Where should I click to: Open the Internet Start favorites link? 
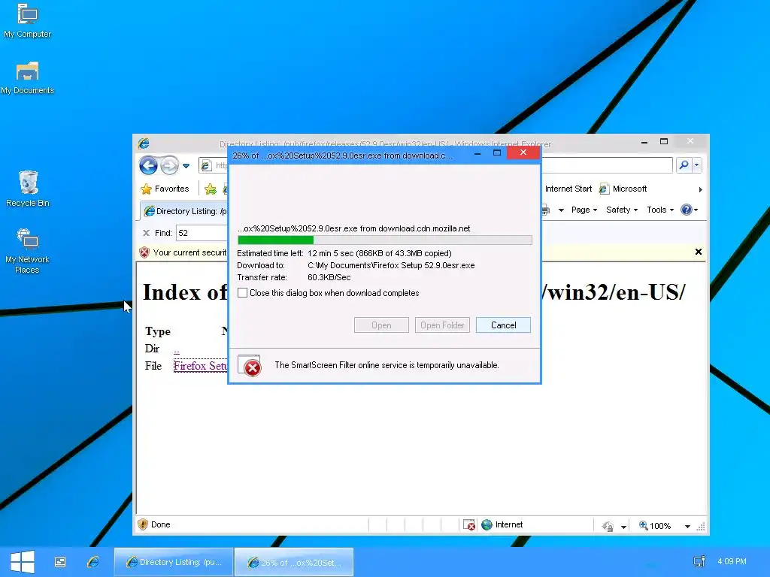(568, 189)
